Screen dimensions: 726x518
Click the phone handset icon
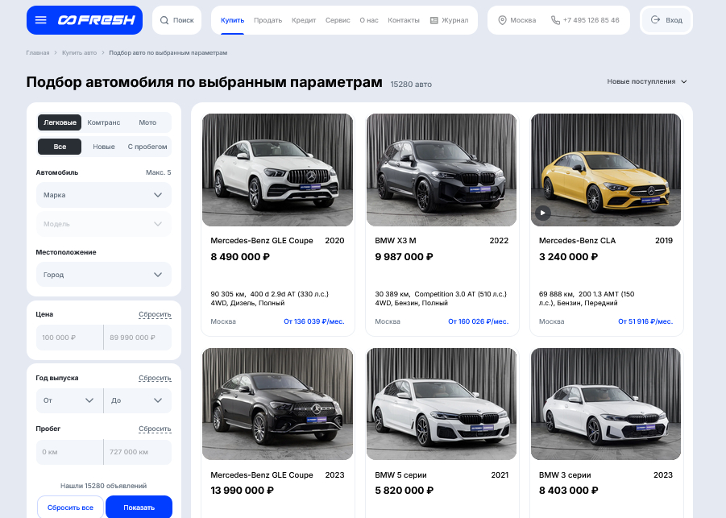point(555,20)
